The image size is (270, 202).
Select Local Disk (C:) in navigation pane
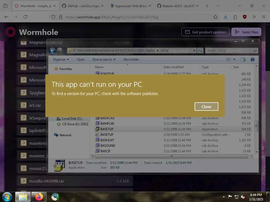click(72, 119)
